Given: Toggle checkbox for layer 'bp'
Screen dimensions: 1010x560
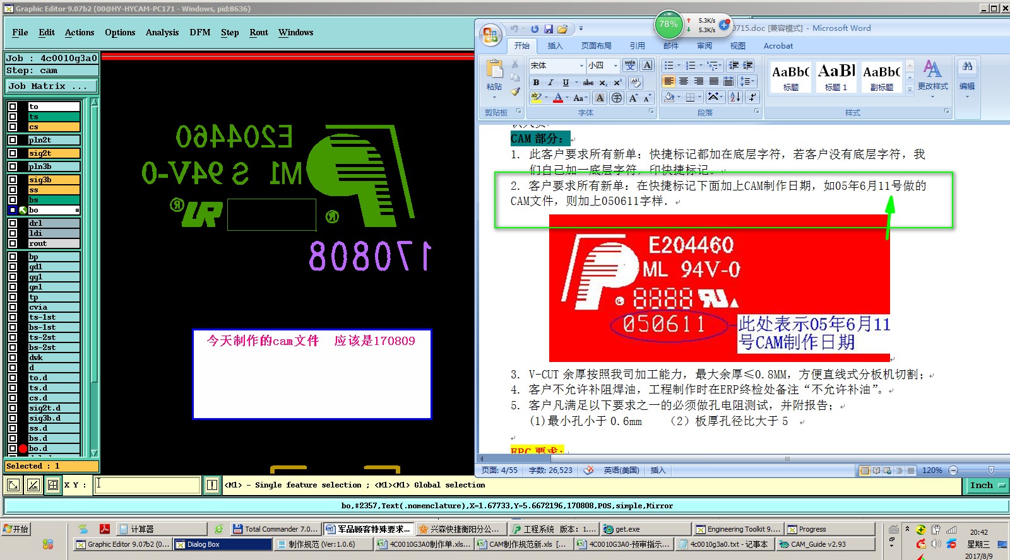Looking at the screenshot, I should (13, 257).
